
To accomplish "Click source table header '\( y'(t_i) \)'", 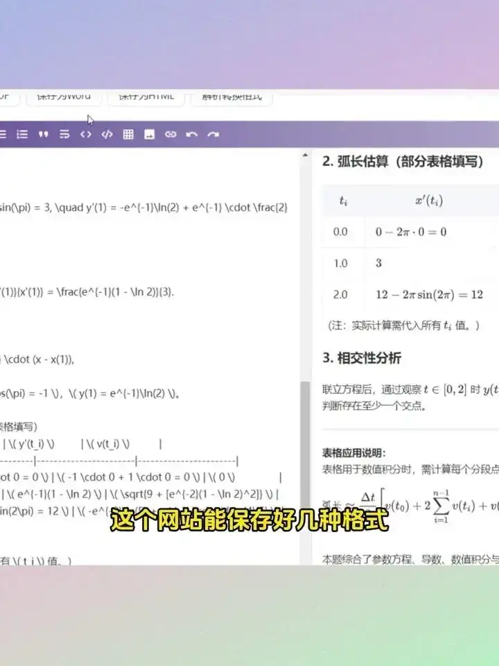I will pyautogui.click(x=32, y=444).
